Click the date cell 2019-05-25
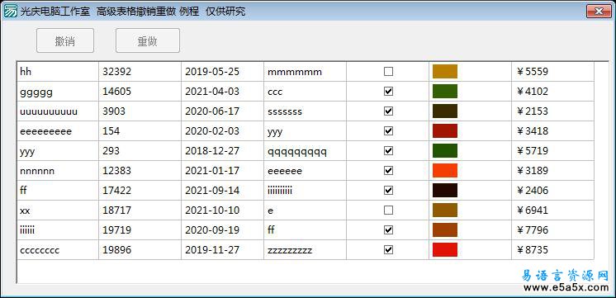616x298 pixels. coord(222,72)
